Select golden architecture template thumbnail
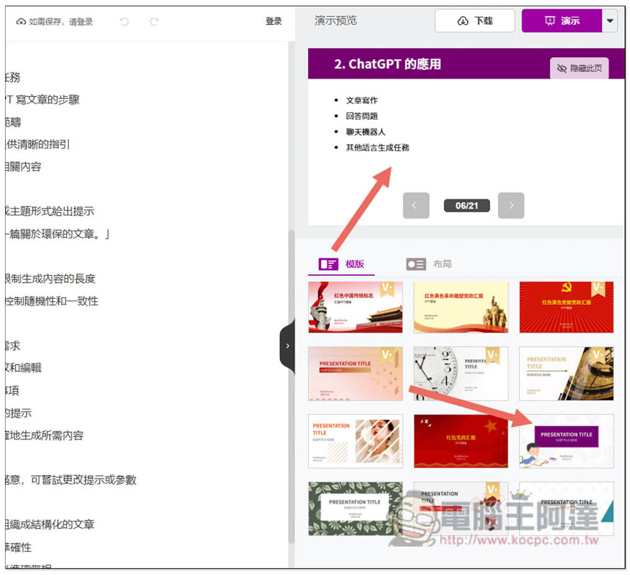 (566, 373)
